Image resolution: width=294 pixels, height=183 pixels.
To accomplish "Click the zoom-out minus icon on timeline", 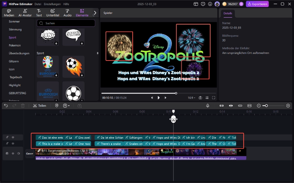I will [x=259, y=106].
